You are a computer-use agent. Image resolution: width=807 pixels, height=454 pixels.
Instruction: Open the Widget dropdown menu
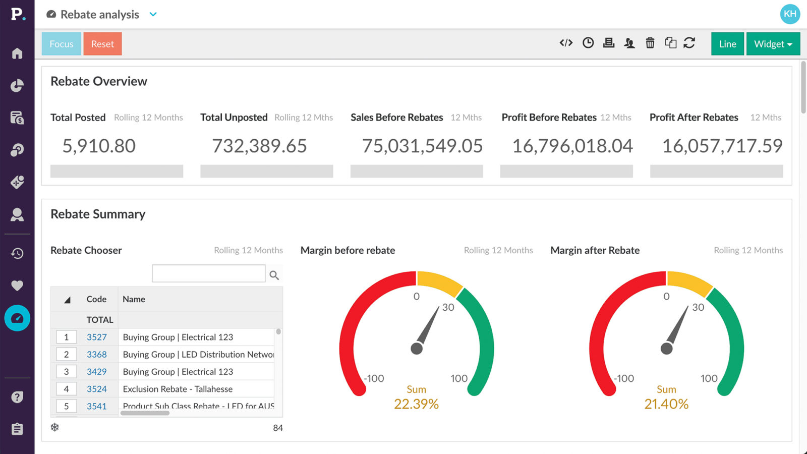tap(773, 44)
